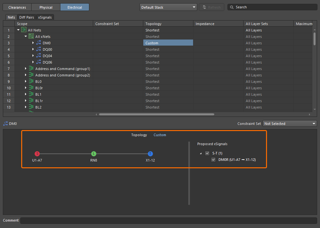The width and height of the screenshot is (320, 228).
Task: Click the green L node RN8
Action: [93, 154]
